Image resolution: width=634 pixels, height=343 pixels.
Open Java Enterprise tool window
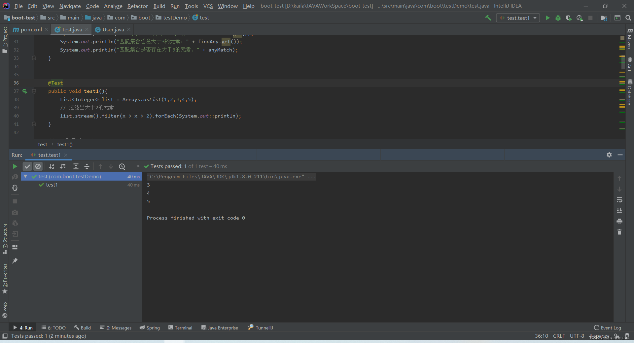220,328
